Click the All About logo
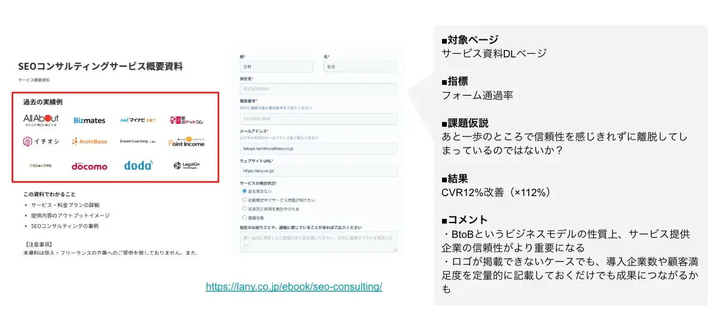The image size is (719, 327). tap(41, 120)
